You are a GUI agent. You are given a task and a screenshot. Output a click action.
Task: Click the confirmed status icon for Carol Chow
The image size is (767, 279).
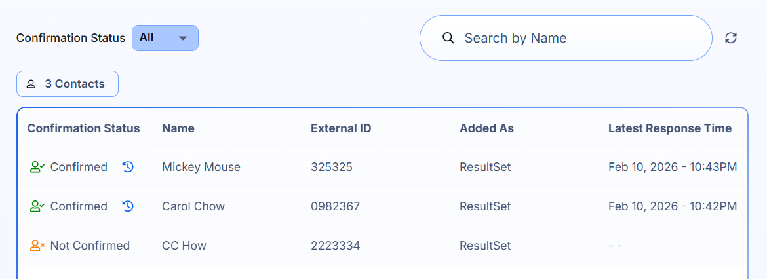tap(37, 206)
